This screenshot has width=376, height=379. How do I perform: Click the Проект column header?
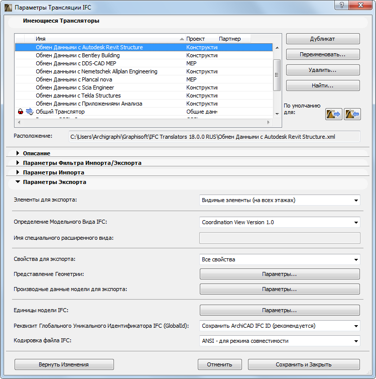point(201,39)
